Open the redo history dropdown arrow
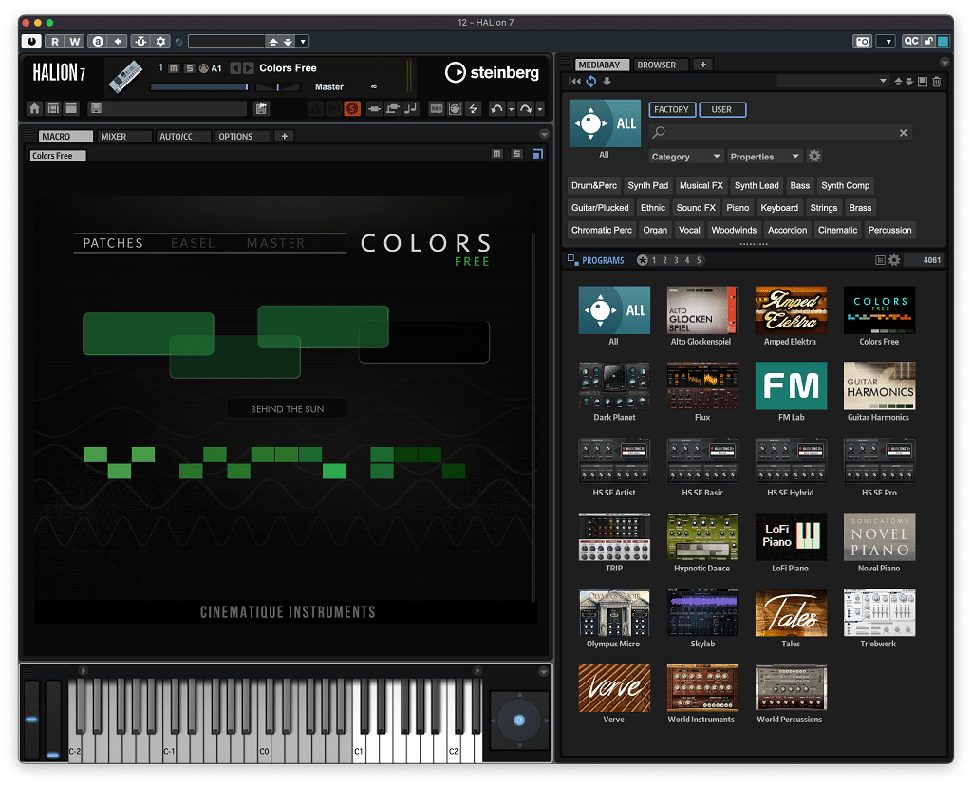972x785 pixels. click(540, 109)
